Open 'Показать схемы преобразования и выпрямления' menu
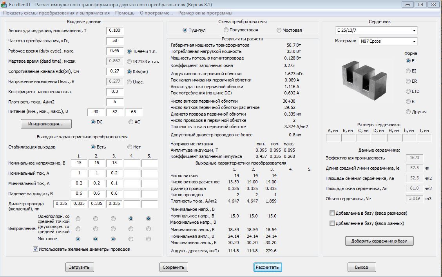The image size is (442, 277). coord(56,13)
